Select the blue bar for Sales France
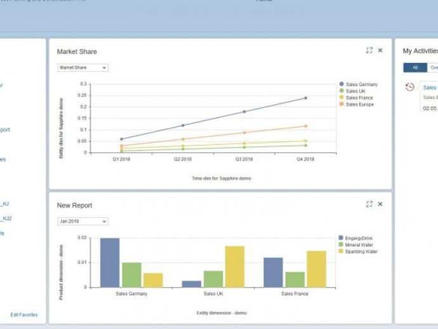Image resolution: width=438 pixels, height=329 pixels. (273, 272)
